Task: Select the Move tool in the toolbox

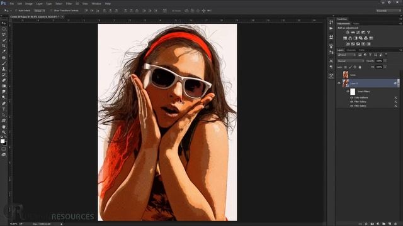Action: coord(4,23)
